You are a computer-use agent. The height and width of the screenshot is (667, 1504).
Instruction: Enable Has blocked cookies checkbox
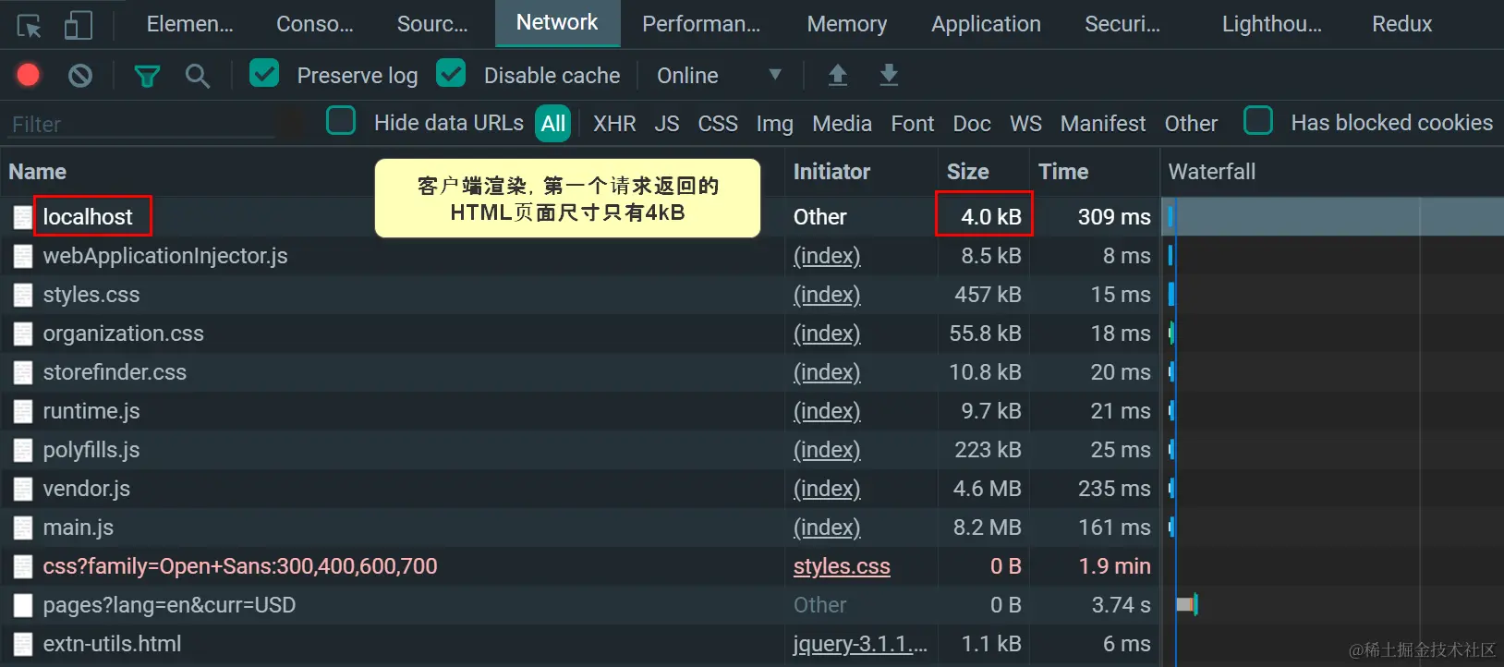1258,121
